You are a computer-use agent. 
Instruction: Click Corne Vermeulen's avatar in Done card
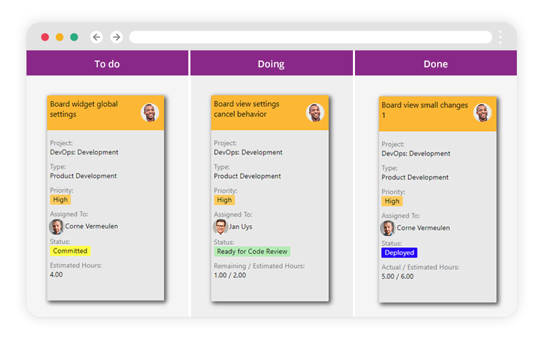click(388, 228)
